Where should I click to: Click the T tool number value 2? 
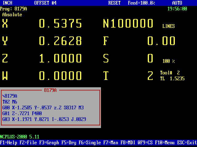(150, 76)
